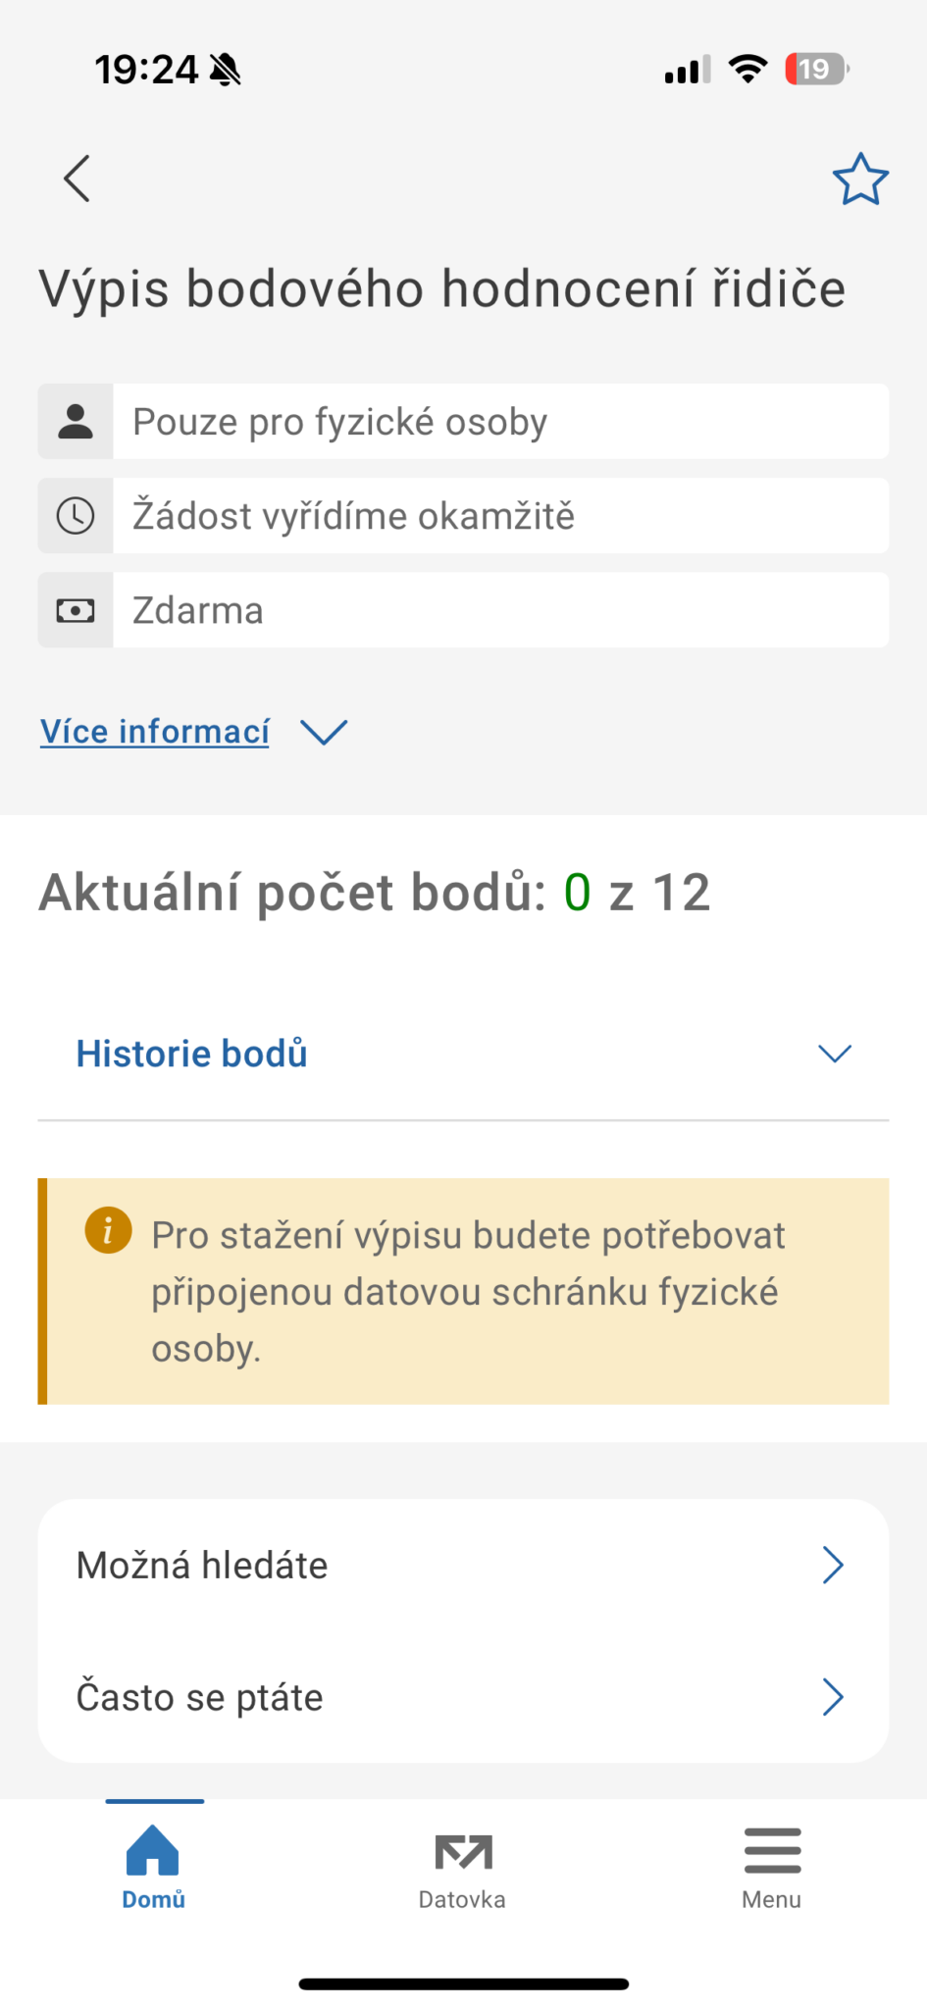Switch to the Datovka tab label
This screenshot has height=2009, width=927.
(x=462, y=1900)
